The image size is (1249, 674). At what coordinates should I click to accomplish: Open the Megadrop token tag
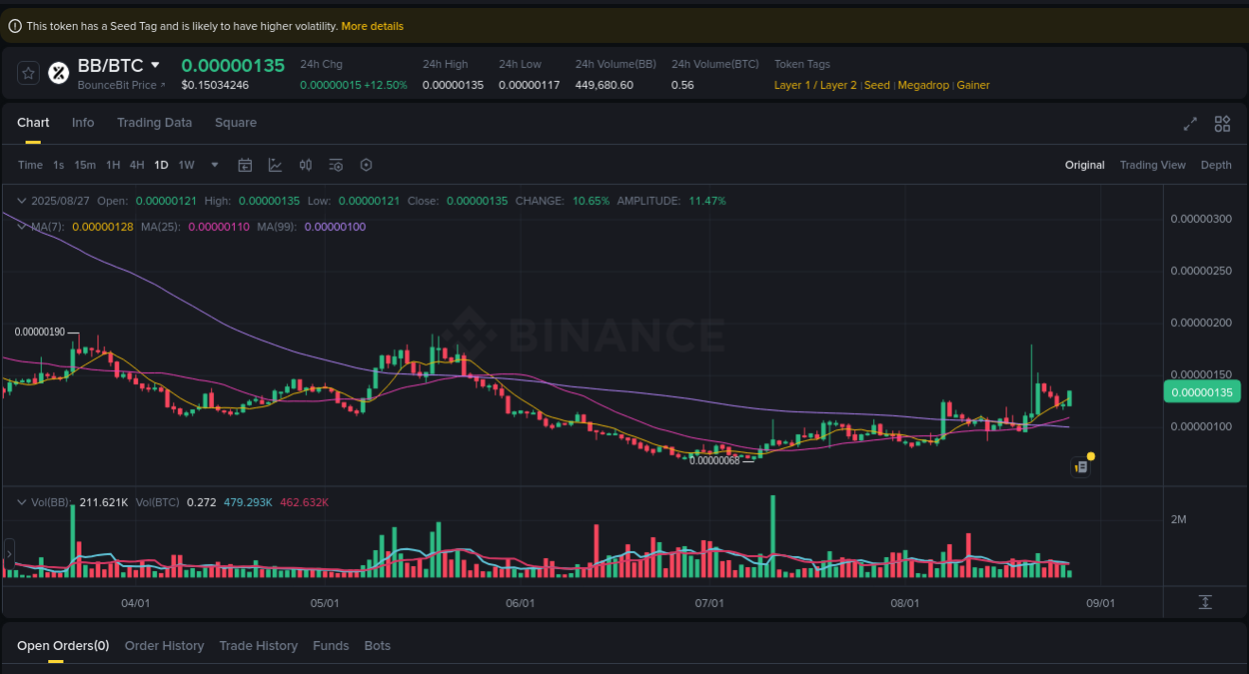coord(922,85)
